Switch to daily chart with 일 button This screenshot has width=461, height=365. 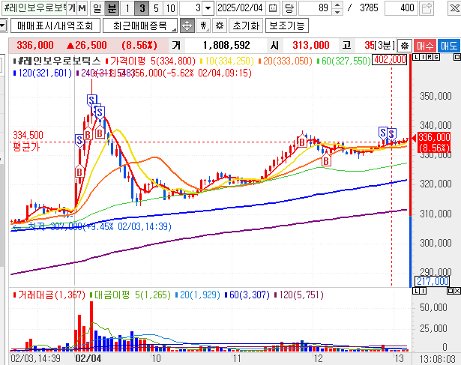[x=97, y=8]
